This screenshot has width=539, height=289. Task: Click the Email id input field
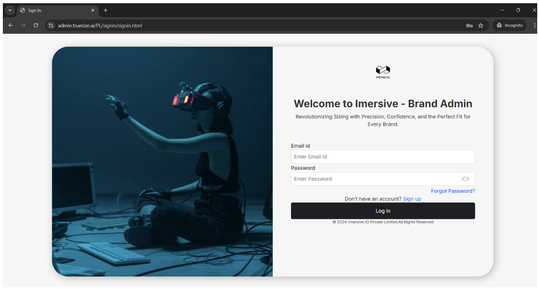(383, 157)
